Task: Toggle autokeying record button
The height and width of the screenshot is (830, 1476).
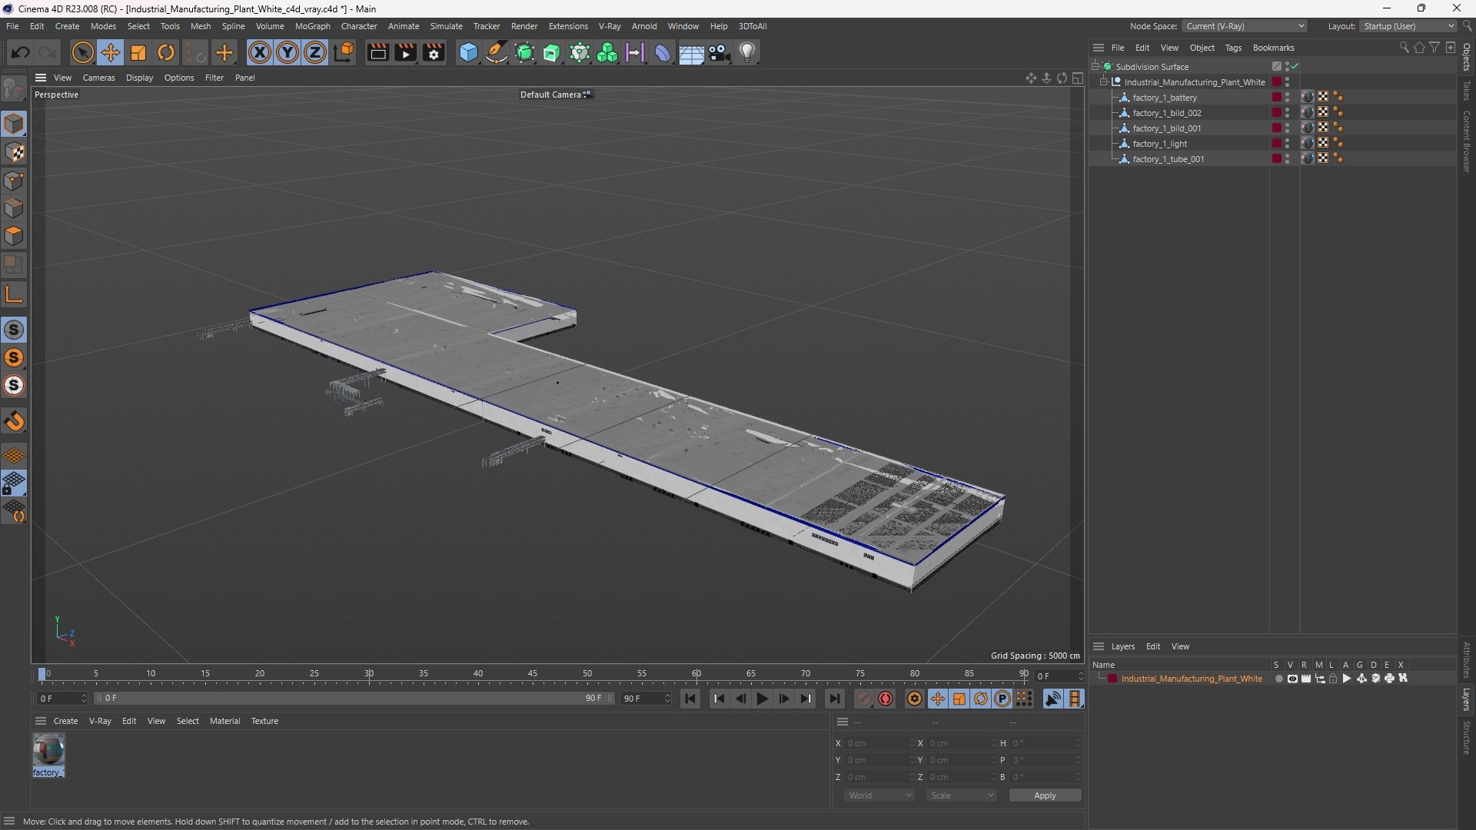Action: click(886, 699)
